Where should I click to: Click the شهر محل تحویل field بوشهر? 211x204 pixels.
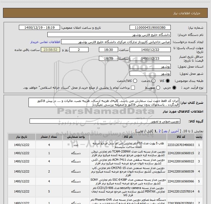pyautogui.click(x=150, y=74)
